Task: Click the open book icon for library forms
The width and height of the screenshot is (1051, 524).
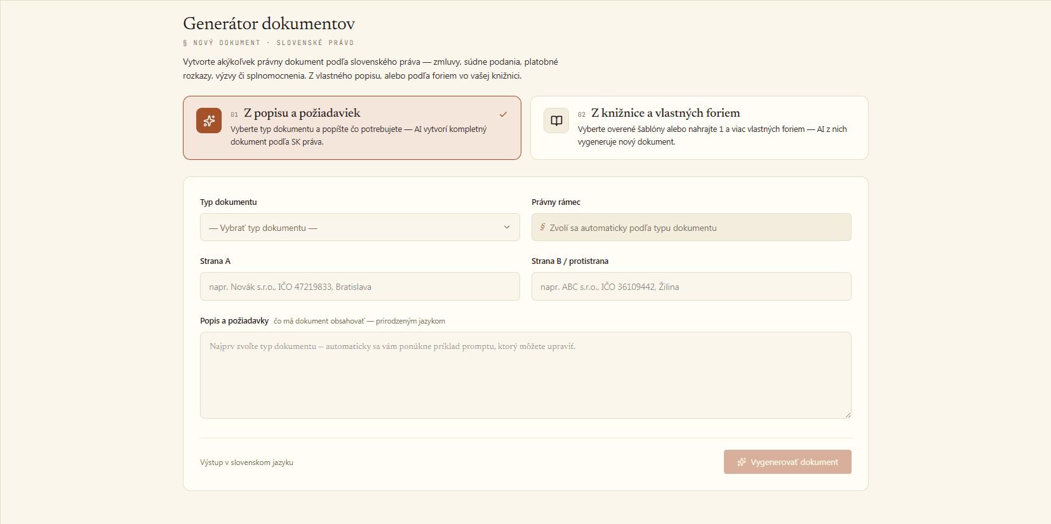Action: pyautogui.click(x=556, y=121)
